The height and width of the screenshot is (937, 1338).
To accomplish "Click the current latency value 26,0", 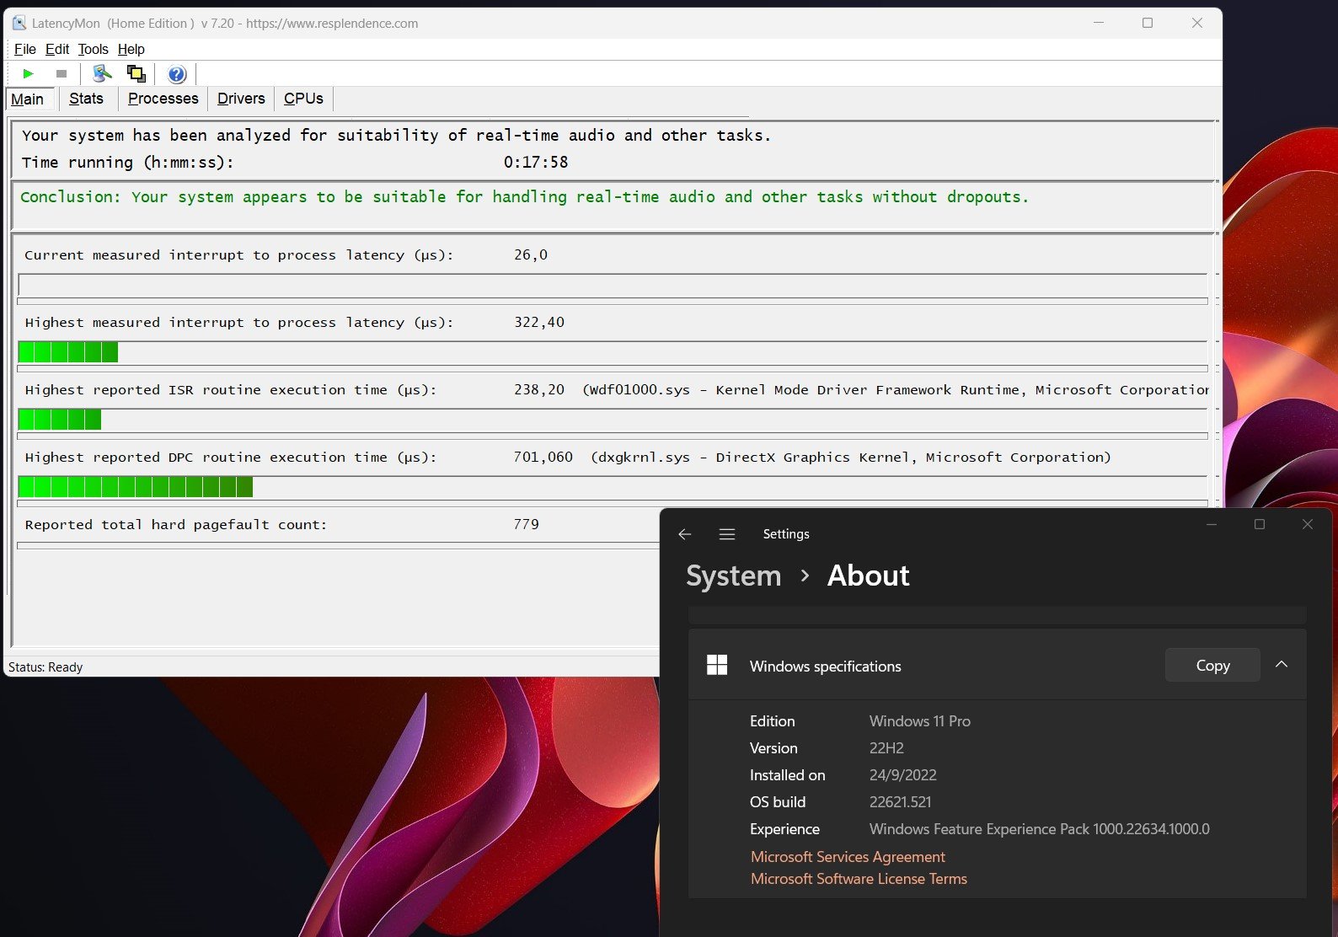I will coord(531,254).
